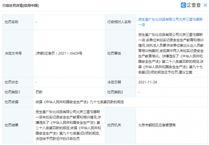Select the 罚款 value cell
Image resolution: width=209 pixels, height=145 pixels.
(69, 92)
